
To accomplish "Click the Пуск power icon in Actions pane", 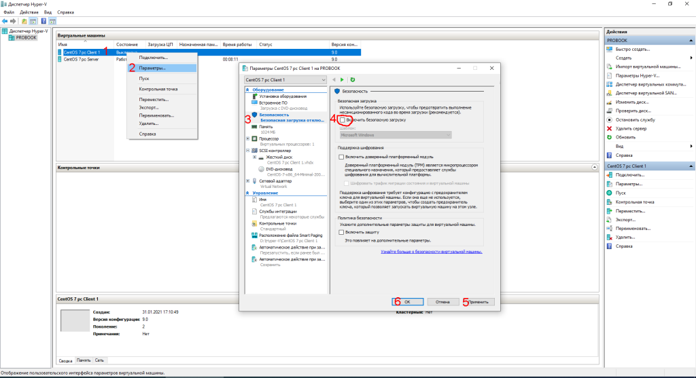I will 610,193.
